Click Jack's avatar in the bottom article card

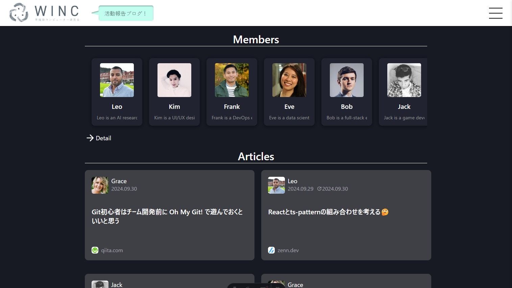pos(100,284)
